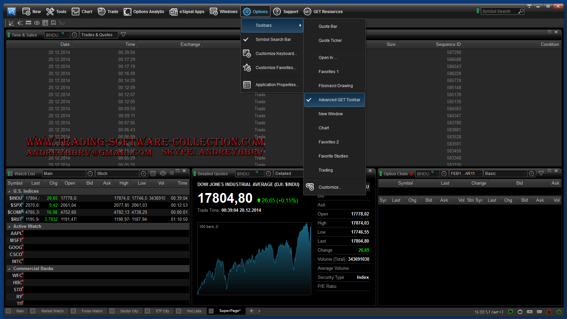Screen dimensions: 567x319
Task: Open the CME status icon in status bar
Action: point(529,312)
